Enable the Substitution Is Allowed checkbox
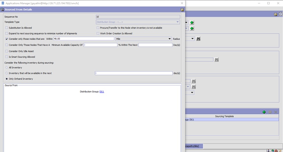The width and height of the screenshot is (283, 152). 7,28
